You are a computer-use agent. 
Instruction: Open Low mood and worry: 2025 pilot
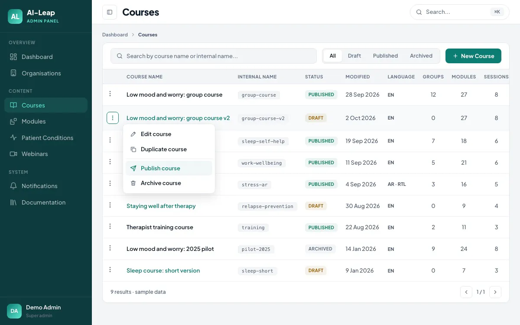coord(170,249)
